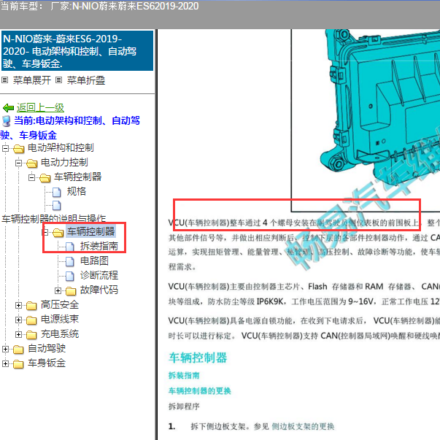Image resolution: width=440 pixels, height=440 pixels.
Task: Select the 车身钣金 label
Action: [x=47, y=363]
